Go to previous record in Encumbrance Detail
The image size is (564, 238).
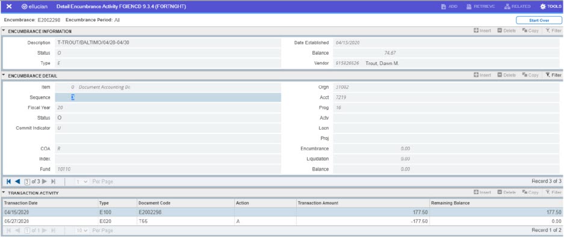point(17,182)
